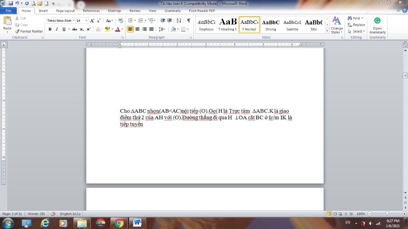This screenshot has width=408, height=229.
Task: Click the Undo arrow in quick access toolbar
Action: [17, 3]
